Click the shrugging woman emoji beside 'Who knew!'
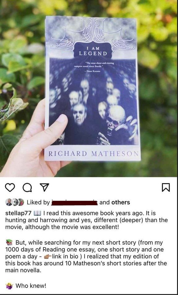Viewport: 178px width, 295px height. (9, 286)
